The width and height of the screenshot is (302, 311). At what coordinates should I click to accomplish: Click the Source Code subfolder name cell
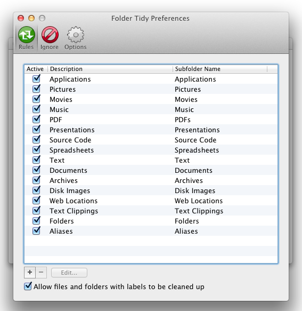(x=195, y=140)
